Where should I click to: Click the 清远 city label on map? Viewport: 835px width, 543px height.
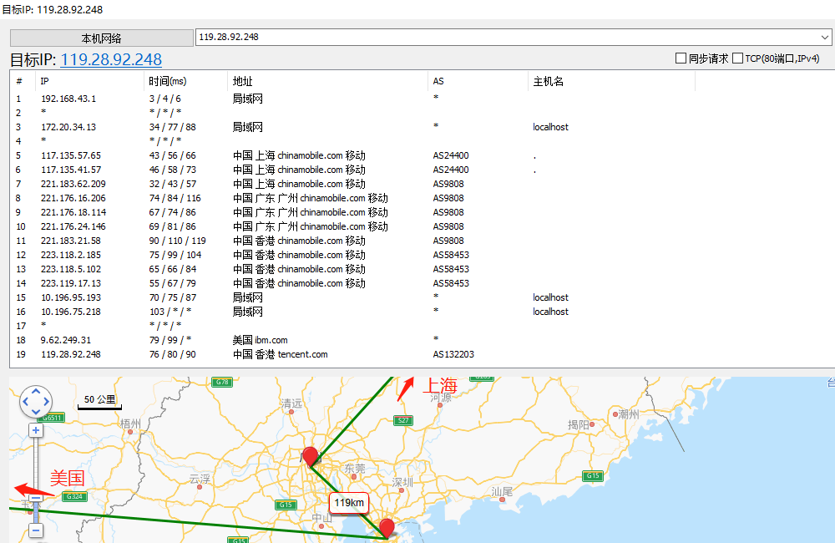291,403
